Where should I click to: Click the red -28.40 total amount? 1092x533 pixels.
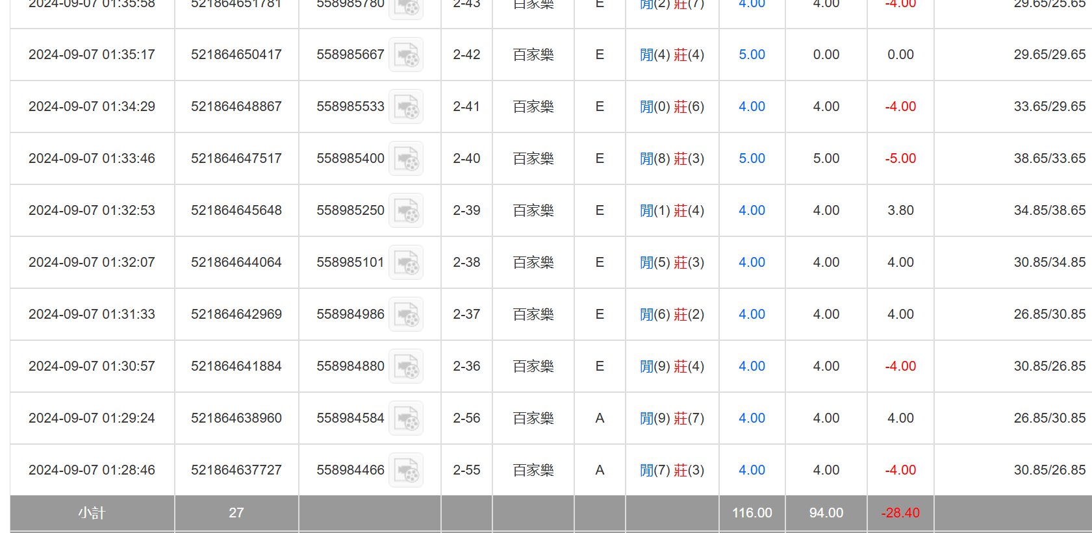coord(900,513)
